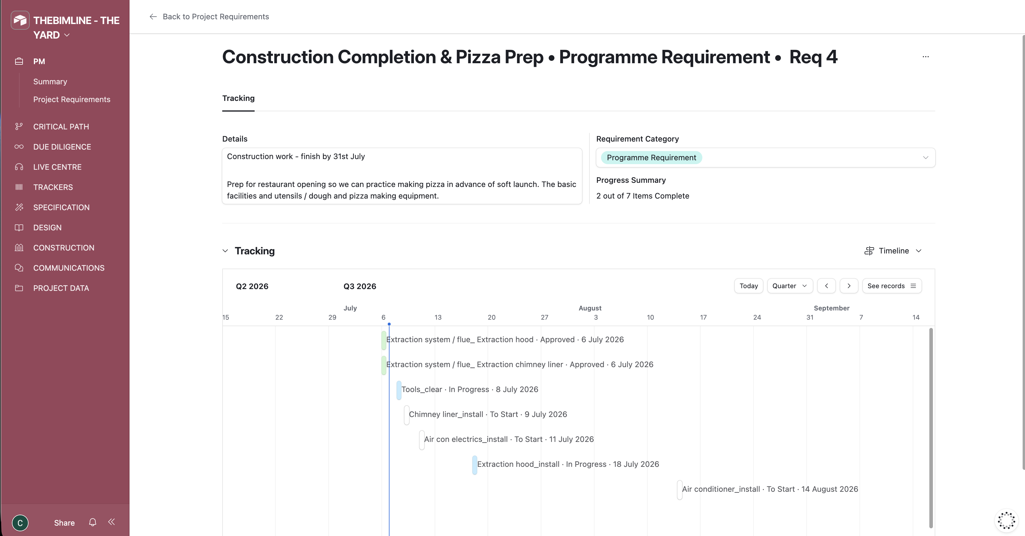Click the user avatar C
Viewport: 1025px width, 536px height.
(x=20, y=523)
